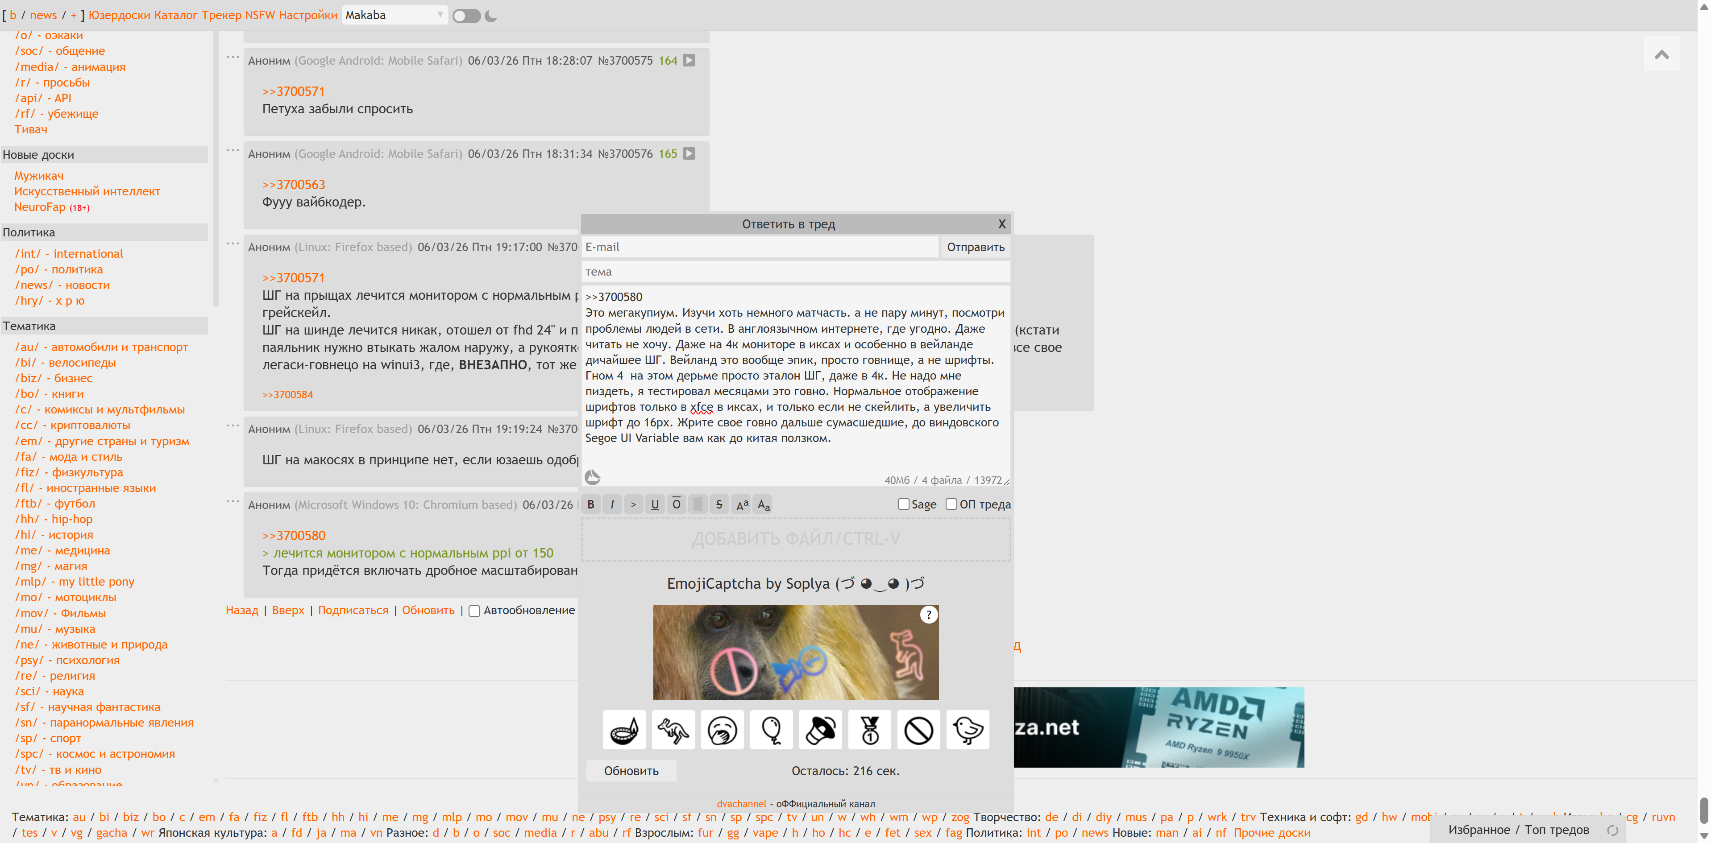Open Настройки in the top menu
Viewport: 1711px width, 843px height.
[x=307, y=15]
